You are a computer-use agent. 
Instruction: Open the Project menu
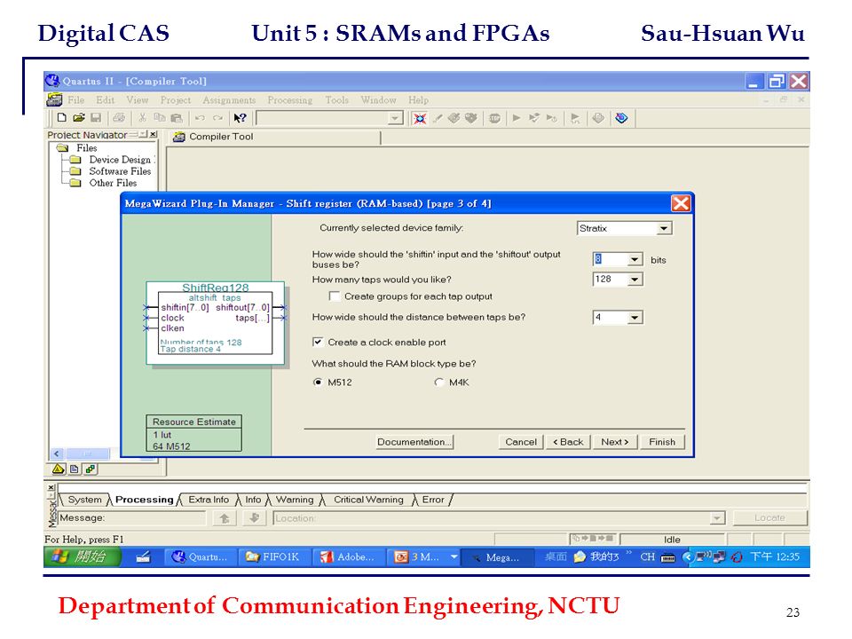pos(176,100)
